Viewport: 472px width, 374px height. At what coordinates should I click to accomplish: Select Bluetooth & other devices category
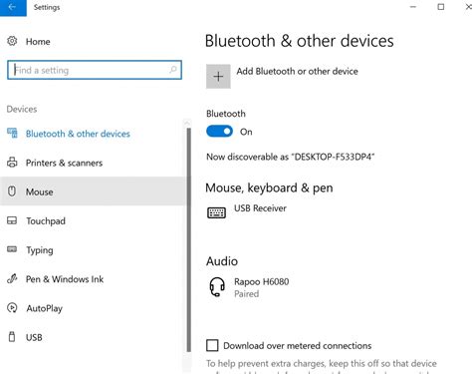[93, 134]
